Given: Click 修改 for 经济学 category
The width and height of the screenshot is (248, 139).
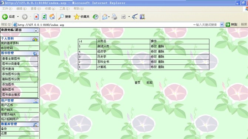Looking at the screenshot, I should [154, 52].
